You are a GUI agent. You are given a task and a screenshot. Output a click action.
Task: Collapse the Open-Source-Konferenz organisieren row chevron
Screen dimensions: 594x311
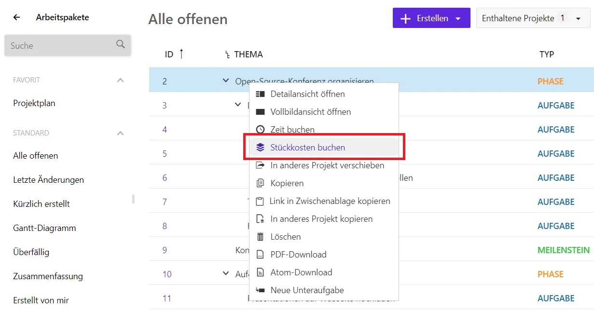(x=225, y=81)
